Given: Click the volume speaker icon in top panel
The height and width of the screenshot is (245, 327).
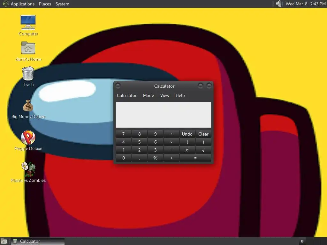Looking at the screenshot, I should pos(279,4).
